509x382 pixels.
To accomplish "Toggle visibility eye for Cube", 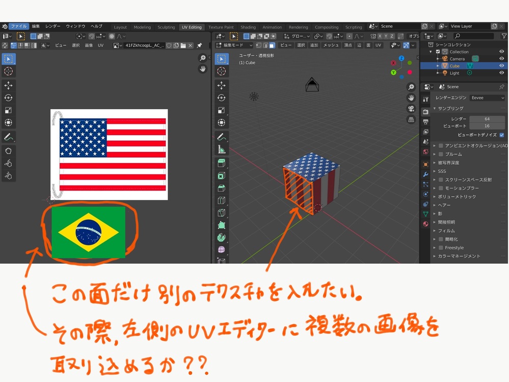I will click(x=501, y=66).
